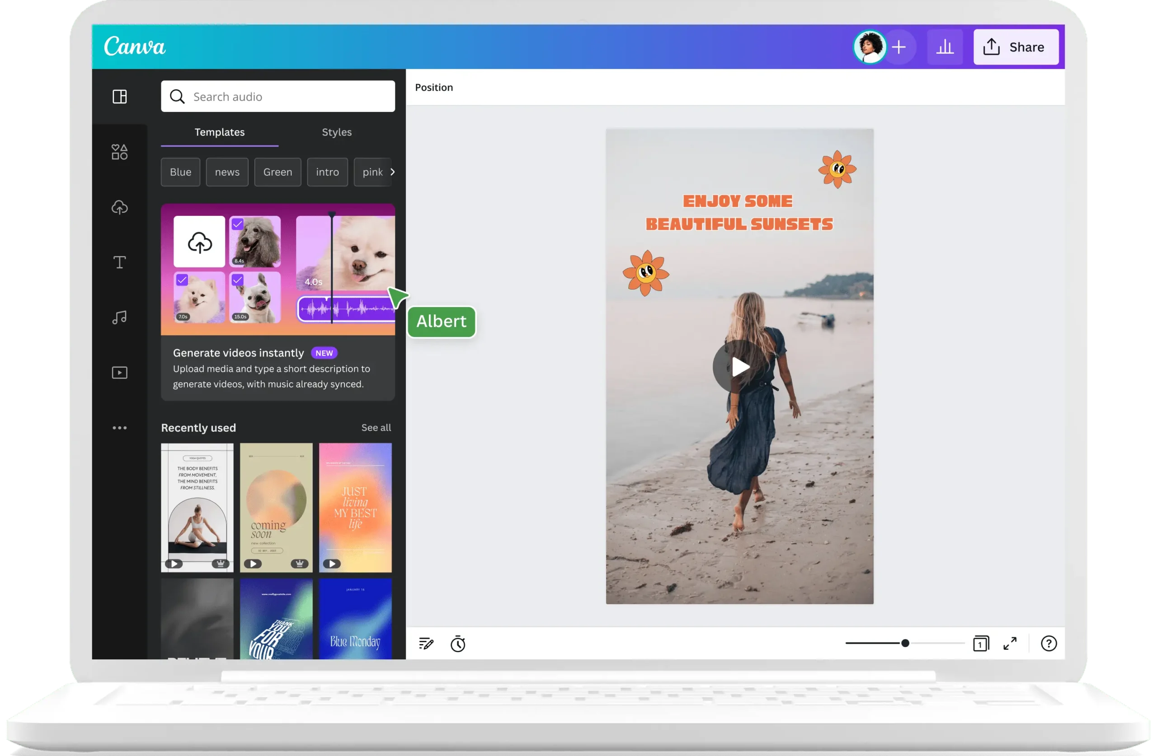Toggle the intro filter tag

pyautogui.click(x=327, y=172)
